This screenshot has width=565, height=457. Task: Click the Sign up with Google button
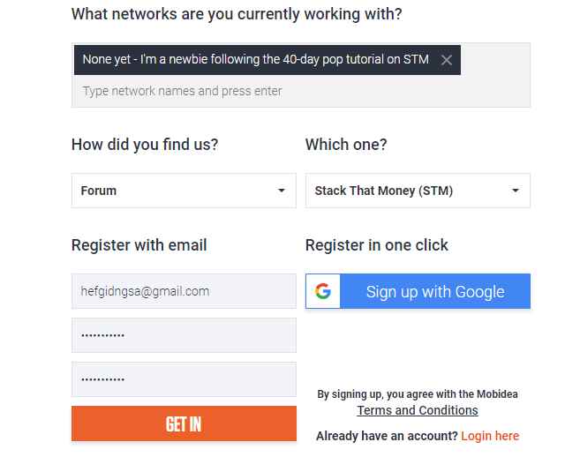(x=418, y=291)
